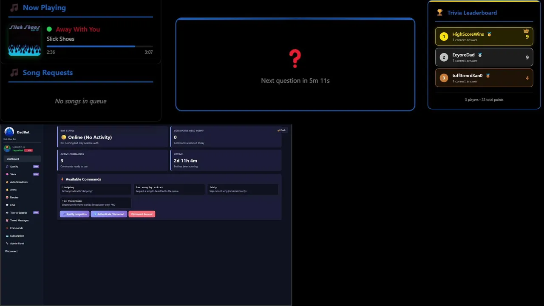Click the Authenticate / Reconnect button
This screenshot has width=544, height=306.
(109, 214)
